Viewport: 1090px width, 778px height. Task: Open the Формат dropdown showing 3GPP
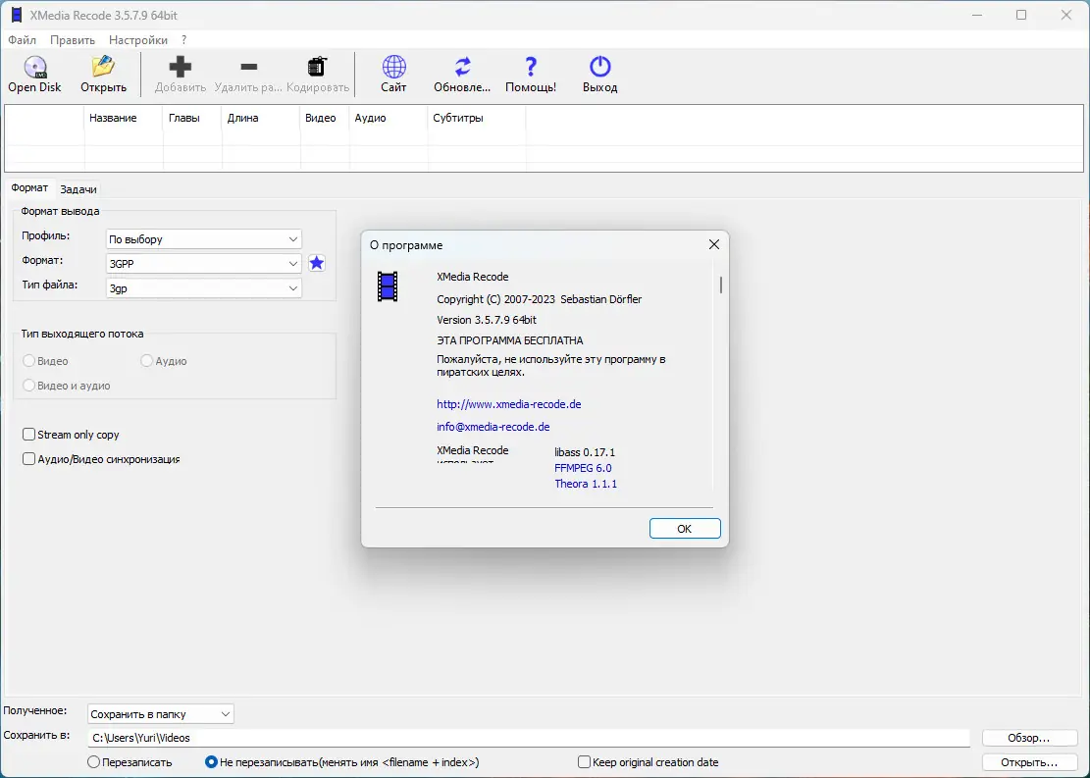tap(203, 263)
